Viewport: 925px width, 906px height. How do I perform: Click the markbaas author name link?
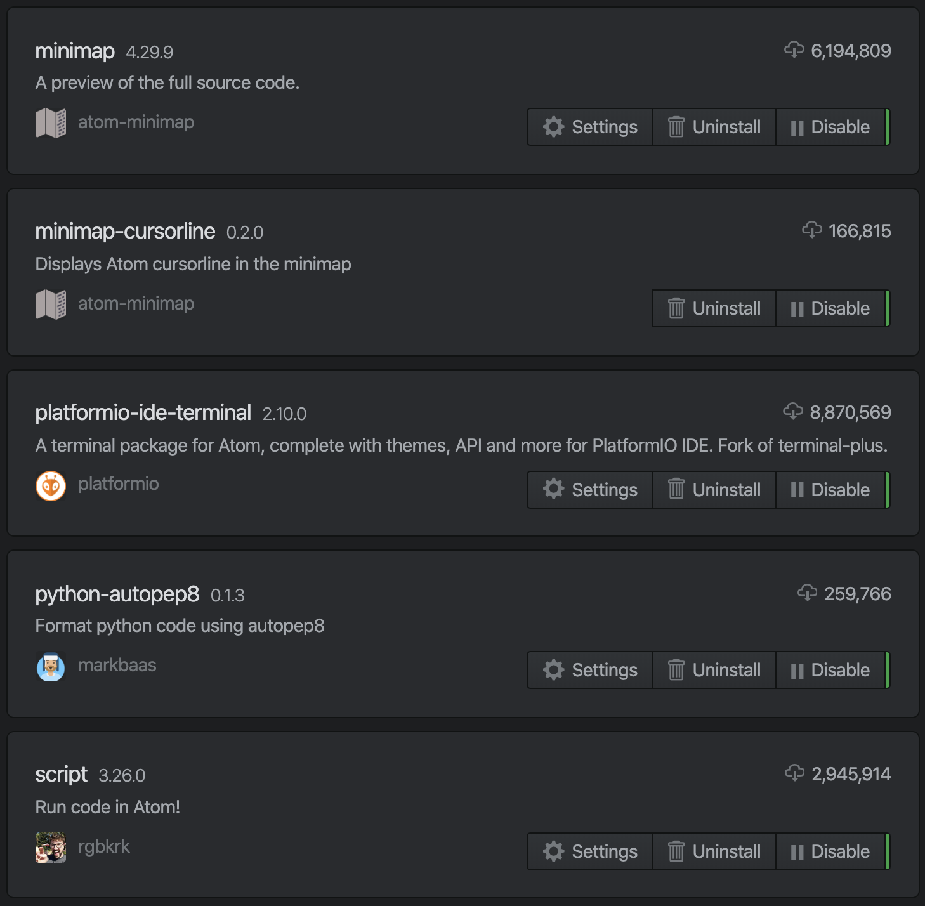pos(117,665)
